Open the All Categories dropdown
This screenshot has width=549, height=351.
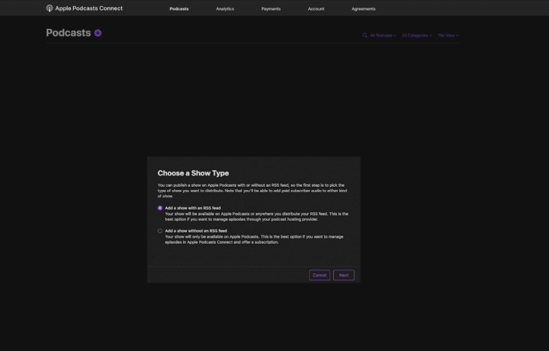click(417, 35)
